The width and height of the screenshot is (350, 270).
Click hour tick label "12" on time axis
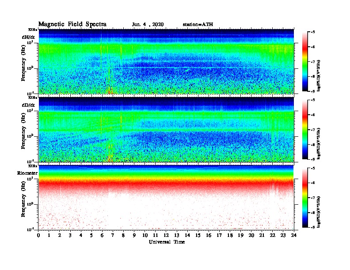166,236
